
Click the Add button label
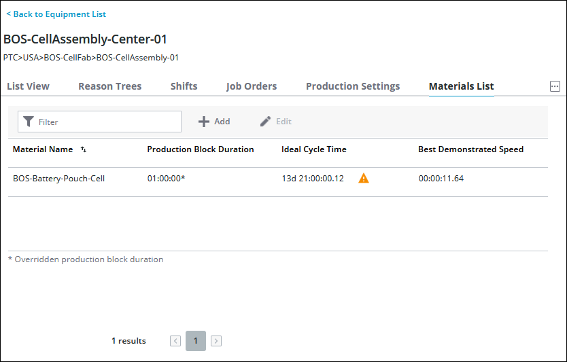click(x=222, y=122)
